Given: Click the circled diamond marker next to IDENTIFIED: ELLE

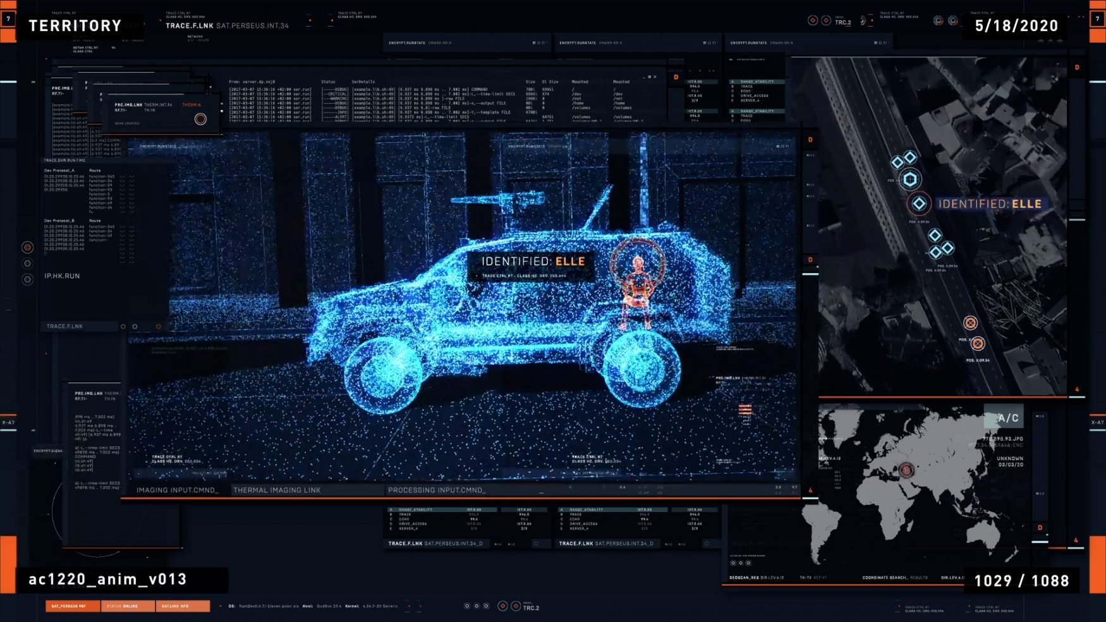Looking at the screenshot, I should (918, 204).
